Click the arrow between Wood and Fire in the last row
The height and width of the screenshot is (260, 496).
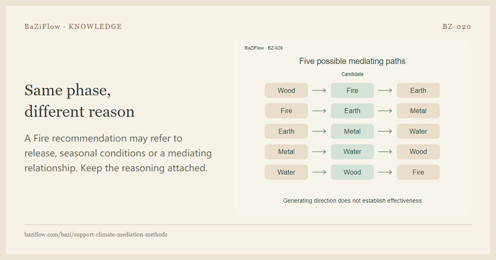click(x=385, y=172)
